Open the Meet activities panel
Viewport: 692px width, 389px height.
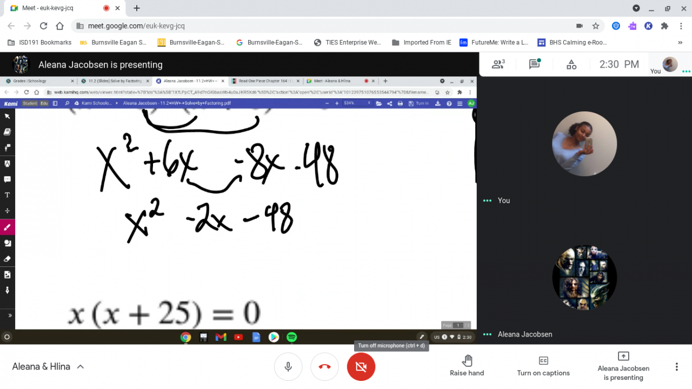[571, 65]
